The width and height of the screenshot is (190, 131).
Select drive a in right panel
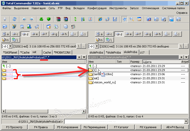tap(100, 34)
